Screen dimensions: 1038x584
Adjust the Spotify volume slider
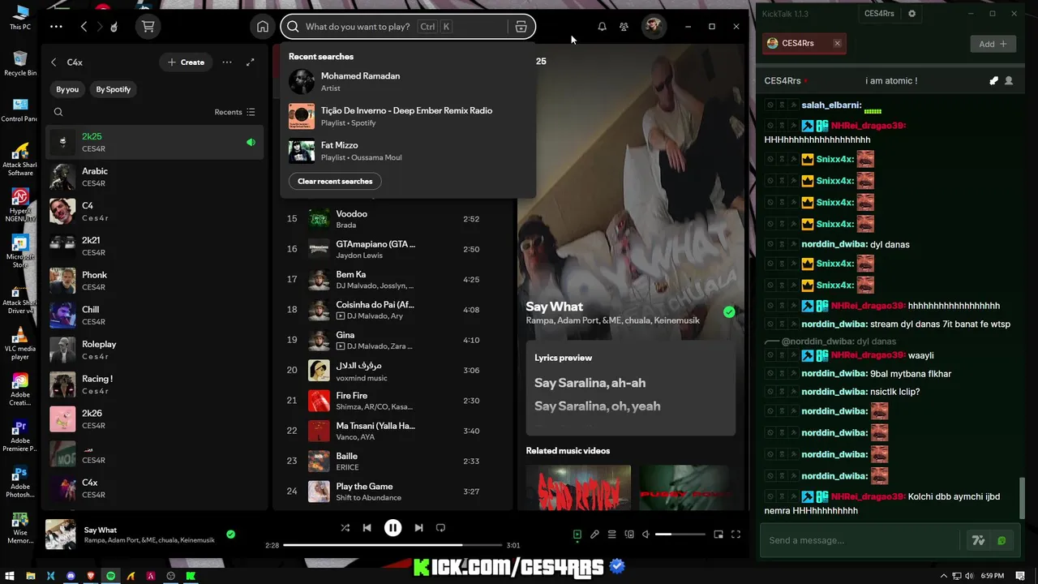[680, 535]
